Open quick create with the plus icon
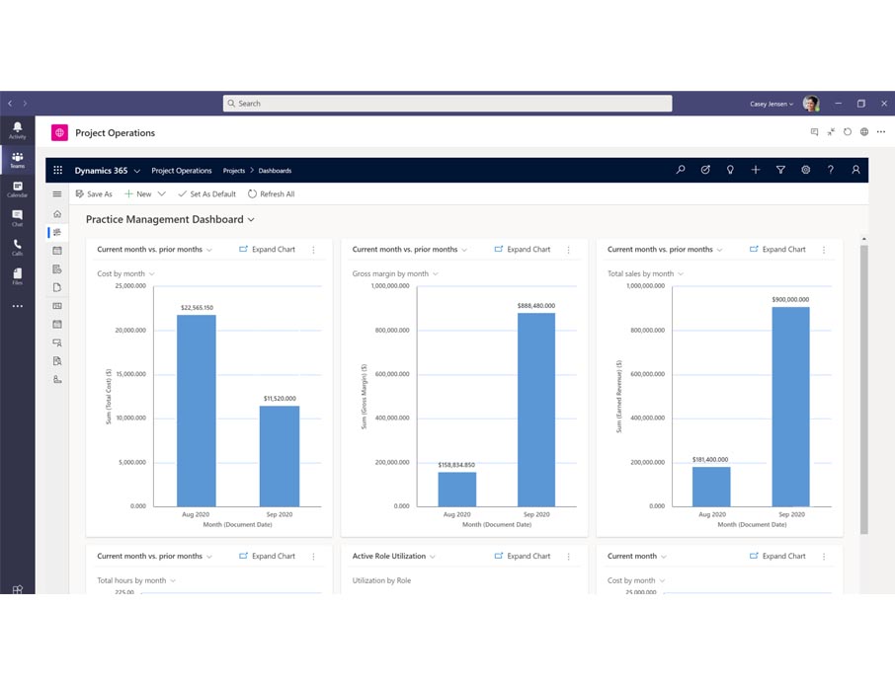The width and height of the screenshot is (895, 685). [x=756, y=170]
